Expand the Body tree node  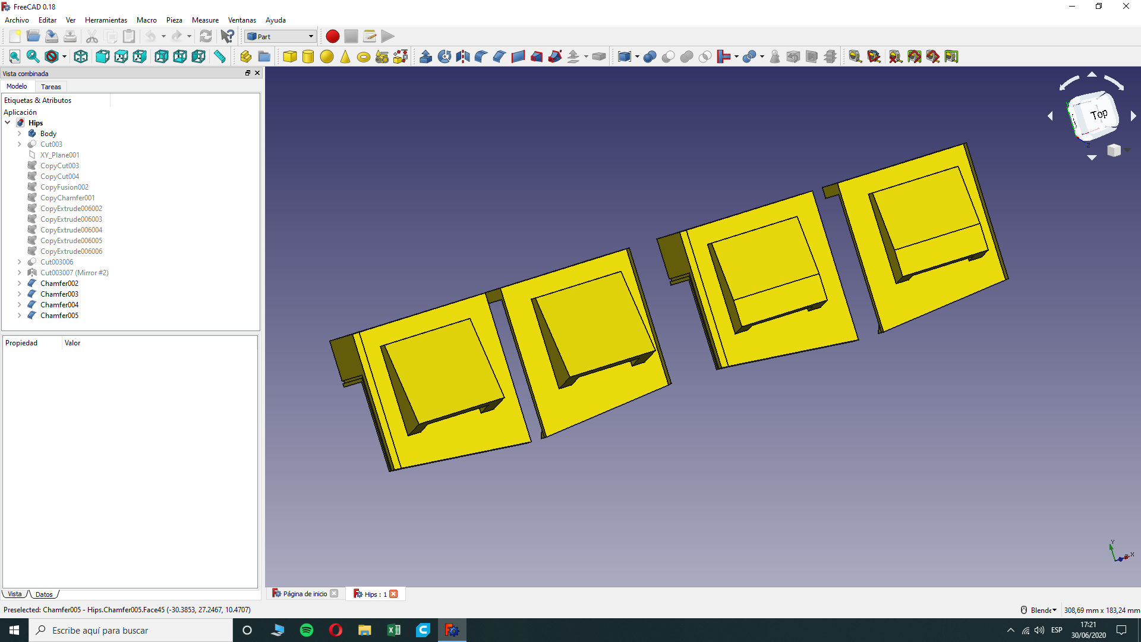tap(19, 134)
